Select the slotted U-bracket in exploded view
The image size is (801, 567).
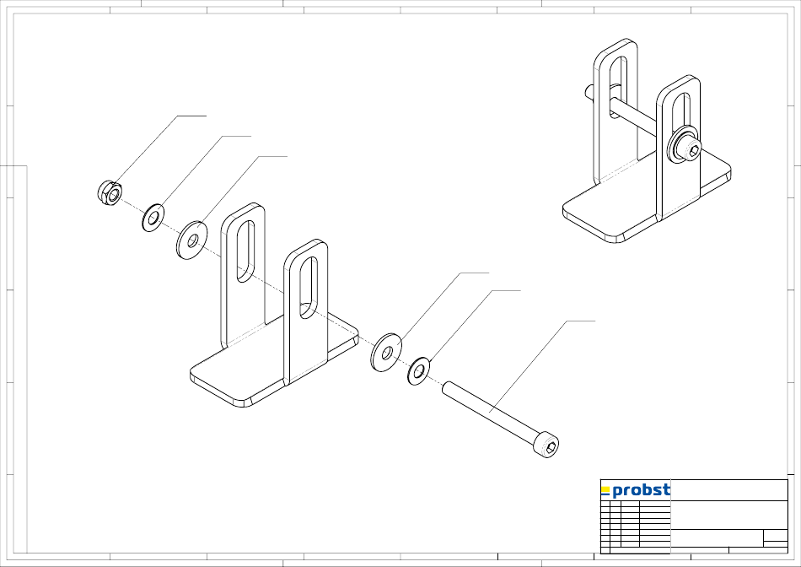(x=274, y=305)
